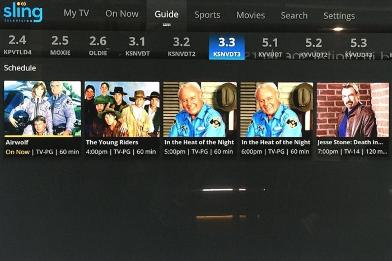
Task: Click the Sling Television logo
Action: [x=23, y=12]
